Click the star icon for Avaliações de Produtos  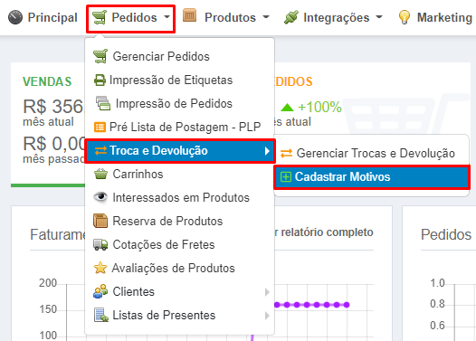[100, 268]
